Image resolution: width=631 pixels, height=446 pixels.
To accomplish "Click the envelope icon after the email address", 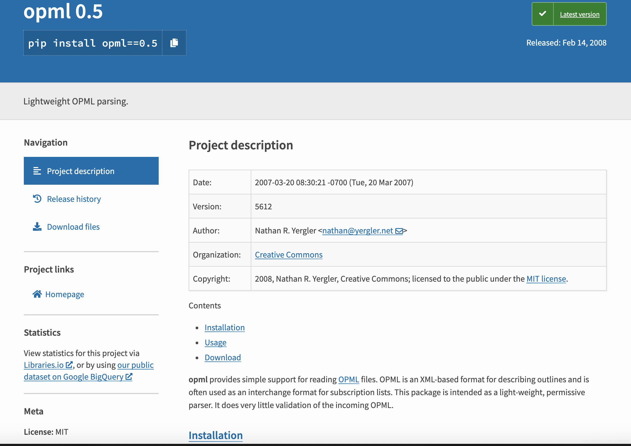I will (x=399, y=231).
